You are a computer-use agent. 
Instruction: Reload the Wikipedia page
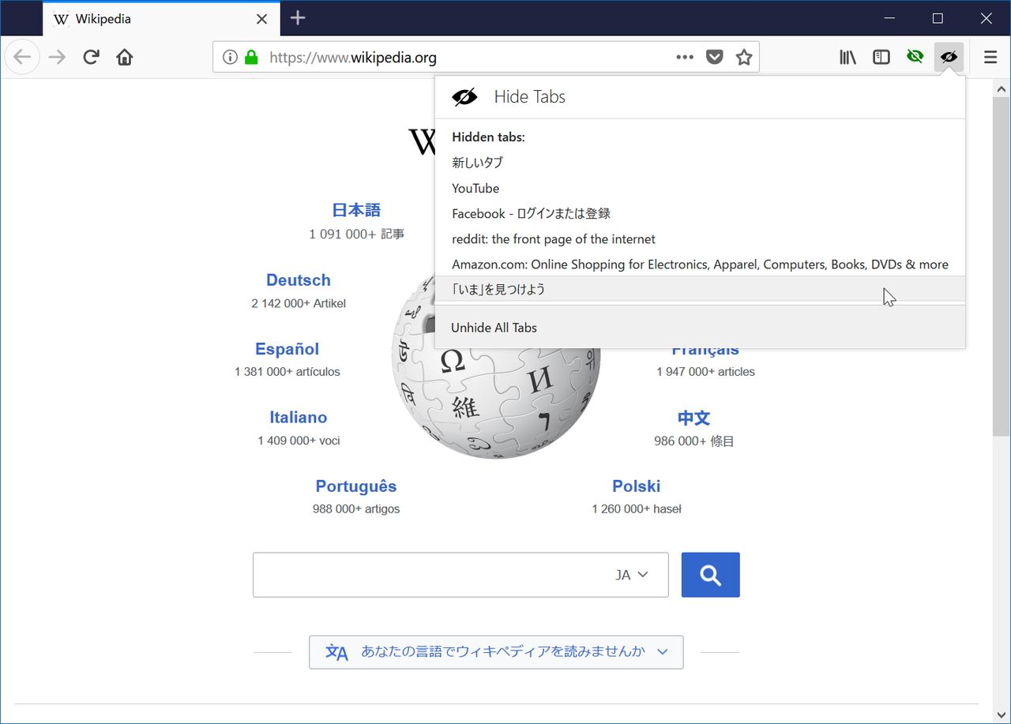[91, 57]
